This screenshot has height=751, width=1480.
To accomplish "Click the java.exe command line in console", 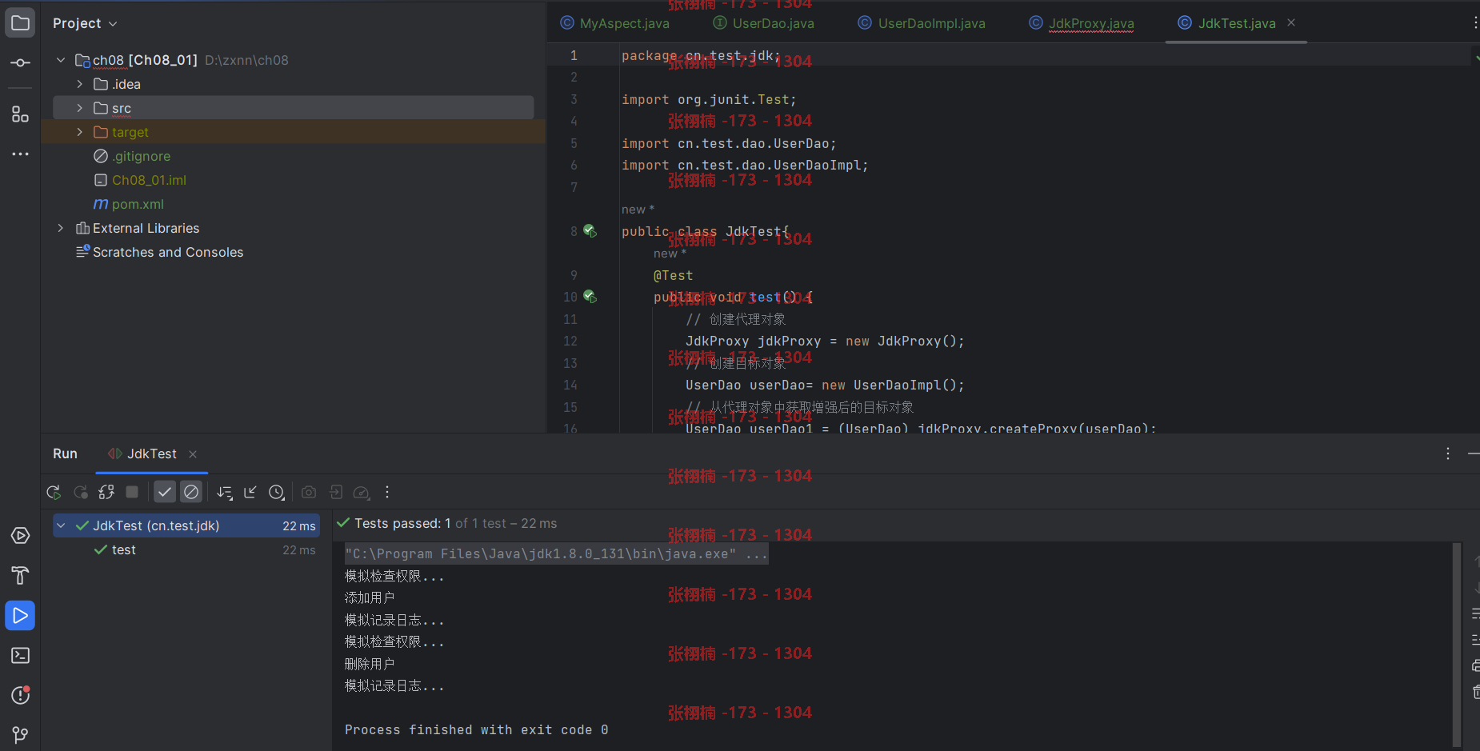I will click(556, 553).
